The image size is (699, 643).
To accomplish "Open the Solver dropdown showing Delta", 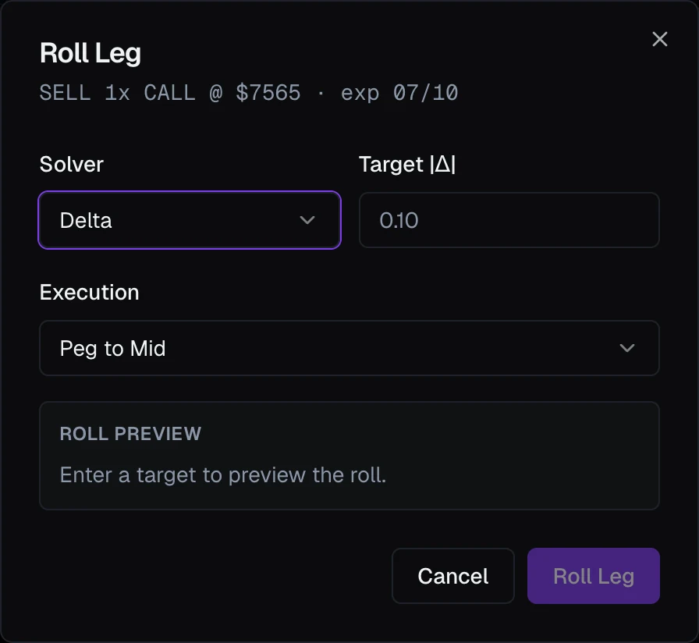I will point(190,220).
